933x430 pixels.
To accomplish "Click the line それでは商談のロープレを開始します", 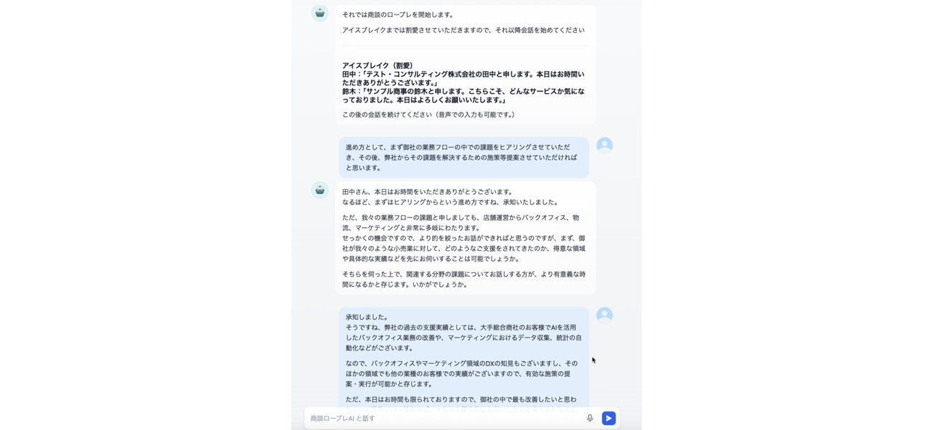I will coord(399,14).
